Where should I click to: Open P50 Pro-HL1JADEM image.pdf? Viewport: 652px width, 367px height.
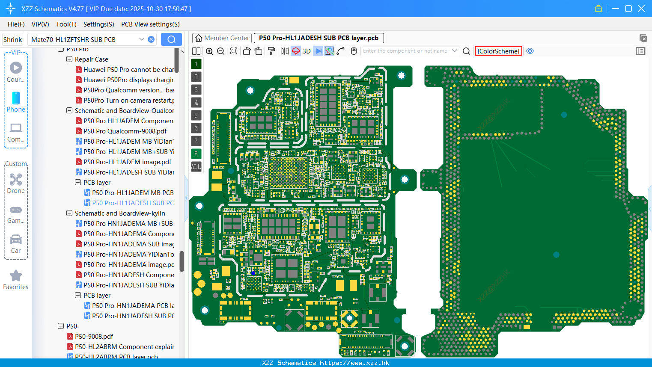[123, 162]
